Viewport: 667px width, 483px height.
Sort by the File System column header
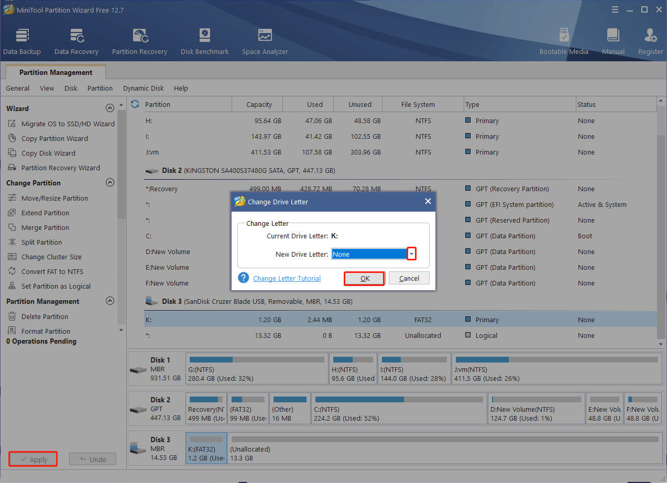(423, 104)
